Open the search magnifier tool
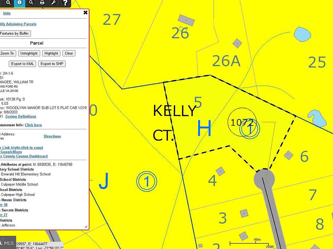Viewport: 333px width, 249px height. [31, 3]
